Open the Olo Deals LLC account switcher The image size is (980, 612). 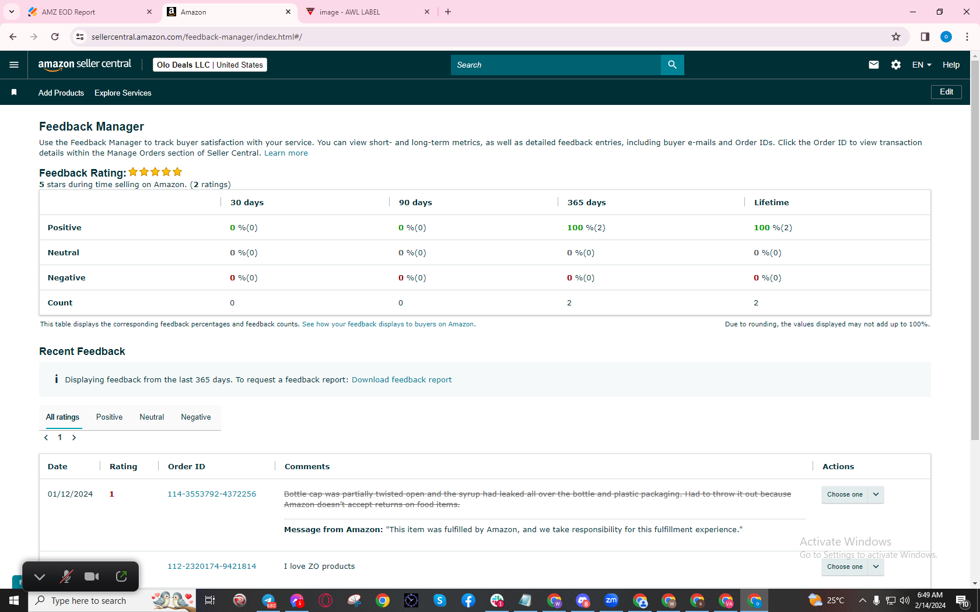[210, 65]
